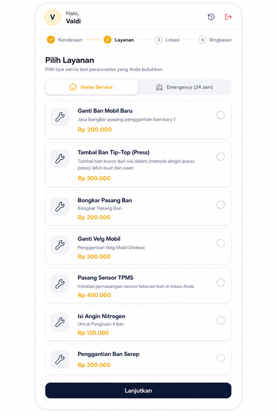Image resolution: width=277 pixels, height=416 pixels.
Task: Select Ganti Velg Mobil radio button
Action: point(220,243)
